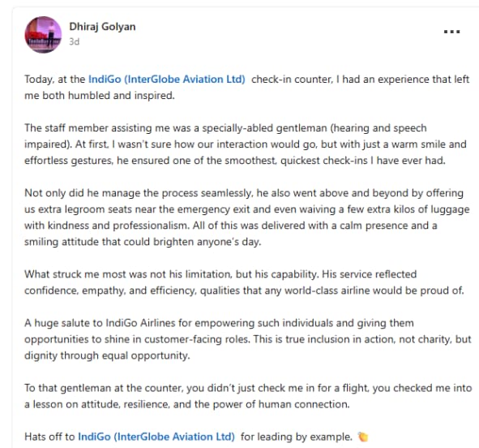The image size is (479, 448).
Task: Open IndiGo link in Hats off line
Action: 156,437
